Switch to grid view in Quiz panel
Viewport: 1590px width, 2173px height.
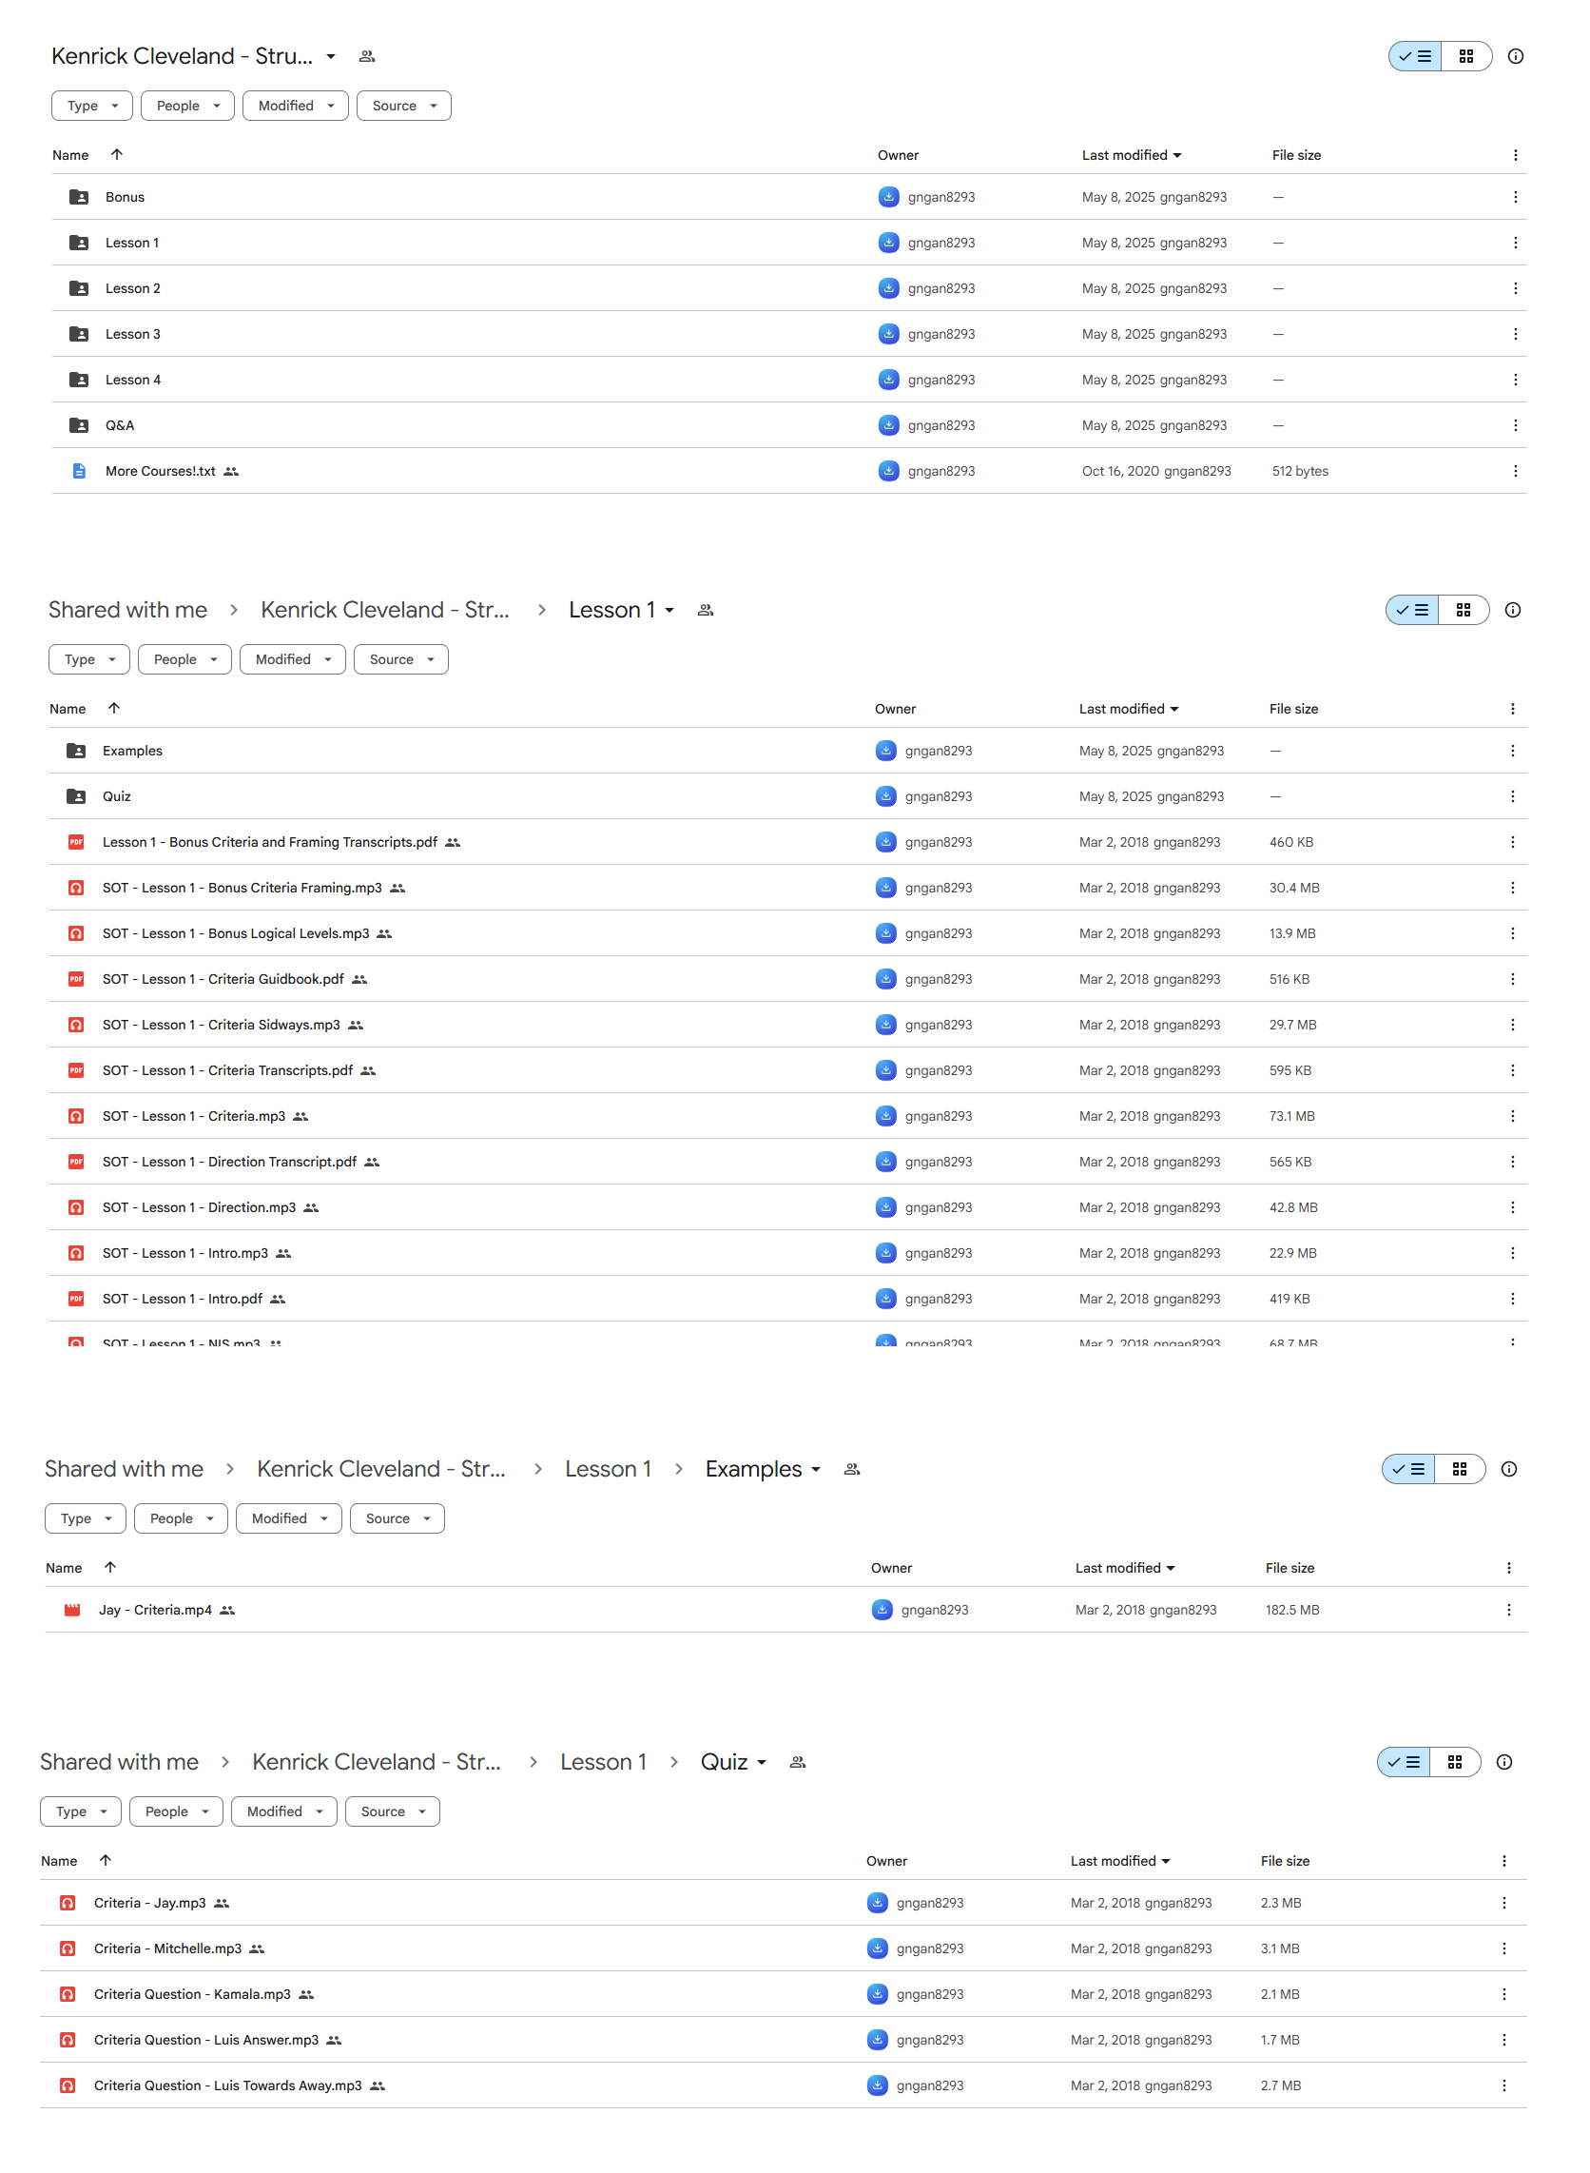point(1454,1761)
